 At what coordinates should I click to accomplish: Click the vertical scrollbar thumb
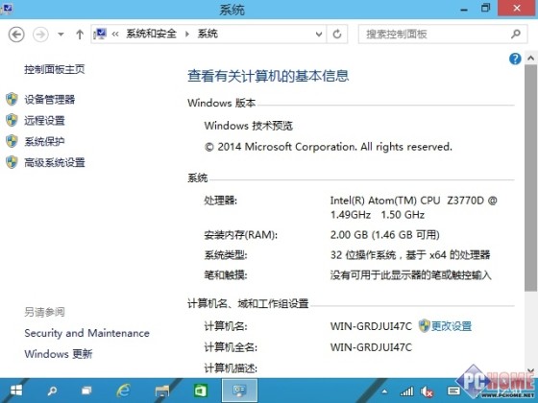(x=530, y=178)
